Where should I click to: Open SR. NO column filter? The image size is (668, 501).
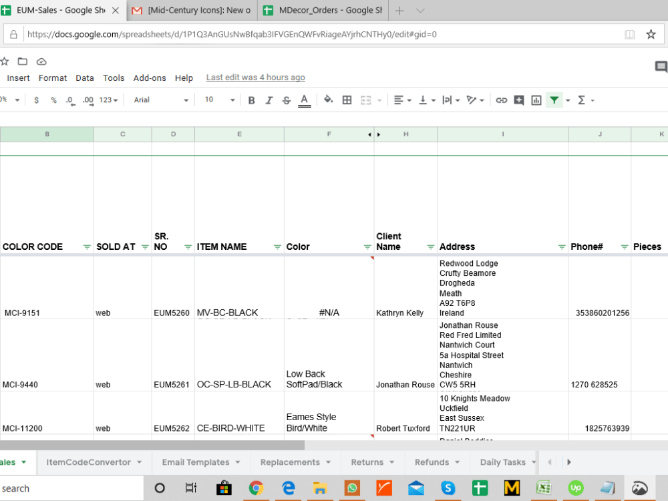[188, 247]
